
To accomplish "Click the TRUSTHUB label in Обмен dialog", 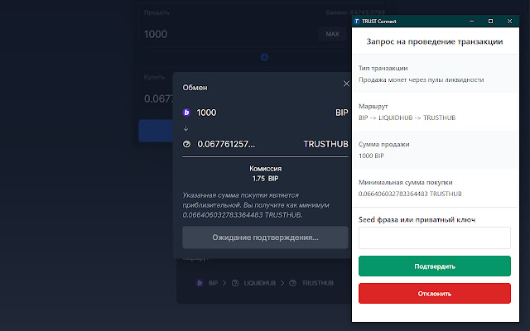I will [325, 144].
